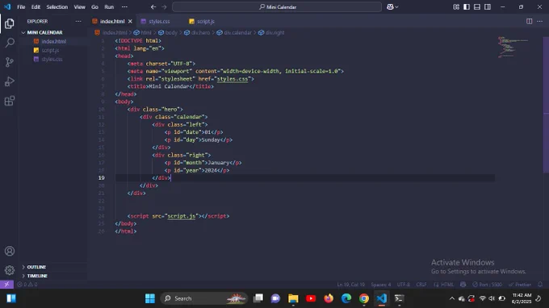Open the Copilot chat icon in title bar
549x308 pixels.
point(390,6)
